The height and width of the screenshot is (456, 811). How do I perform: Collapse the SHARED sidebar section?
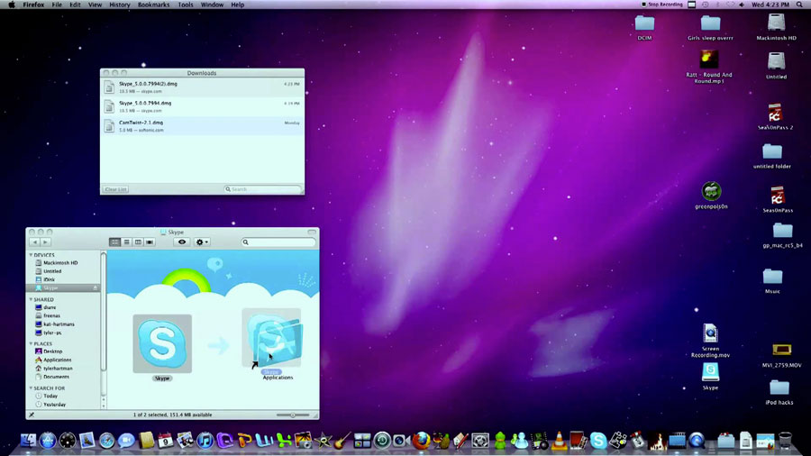tap(31, 299)
